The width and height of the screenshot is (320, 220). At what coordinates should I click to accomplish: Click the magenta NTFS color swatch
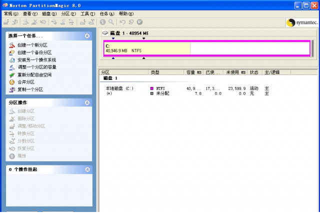coord(152,88)
